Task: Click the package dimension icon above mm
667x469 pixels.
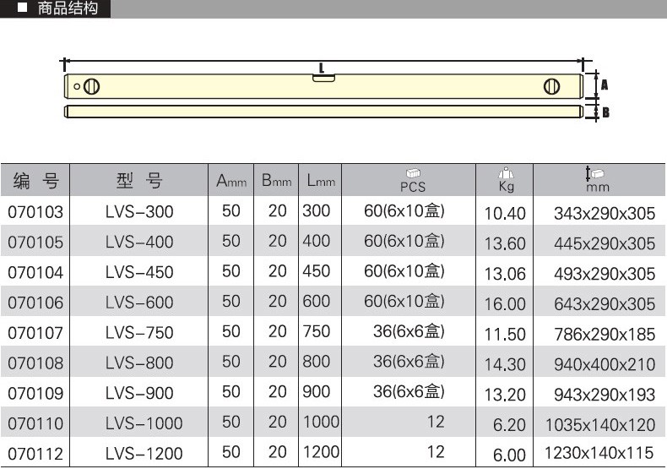Action: [596, 172]
